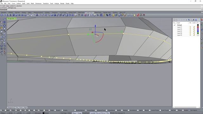
Task: Toggle Grid Snap in the status bar
Action: click(64, 113)
